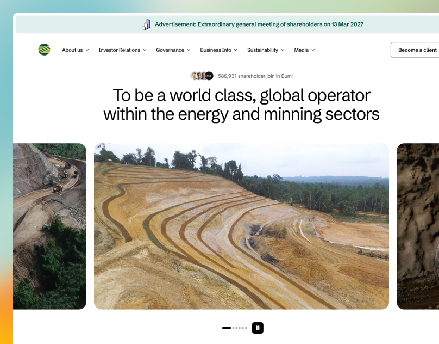Image resolution: width=439 pixels, height=344 pixels.
Task: Click the advertisement banner chart icon
Action: click(146, 24)
